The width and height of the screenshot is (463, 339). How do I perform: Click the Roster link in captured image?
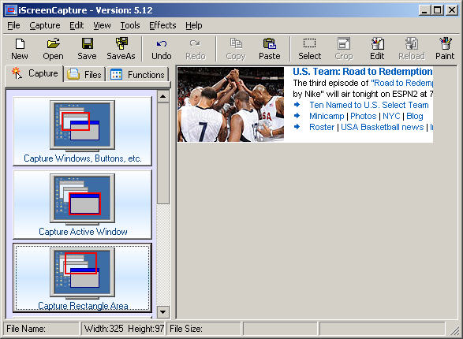[x=322, y=127]
